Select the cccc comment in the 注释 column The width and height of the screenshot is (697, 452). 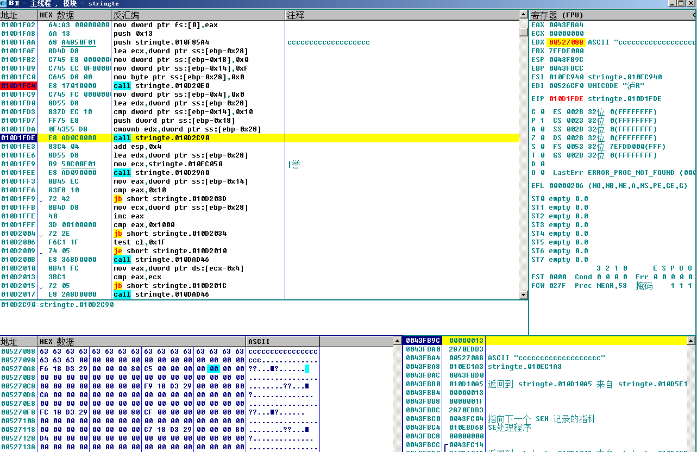329,42
